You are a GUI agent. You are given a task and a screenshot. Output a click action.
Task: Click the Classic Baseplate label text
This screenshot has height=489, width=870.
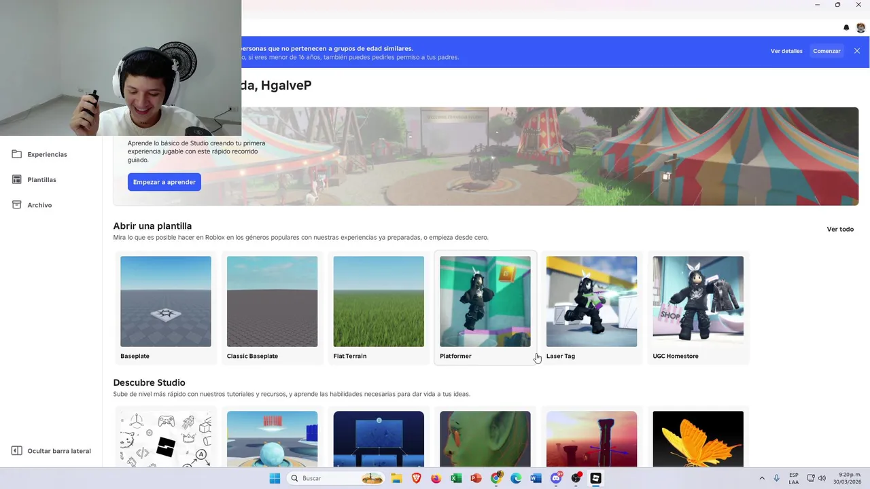252,356
